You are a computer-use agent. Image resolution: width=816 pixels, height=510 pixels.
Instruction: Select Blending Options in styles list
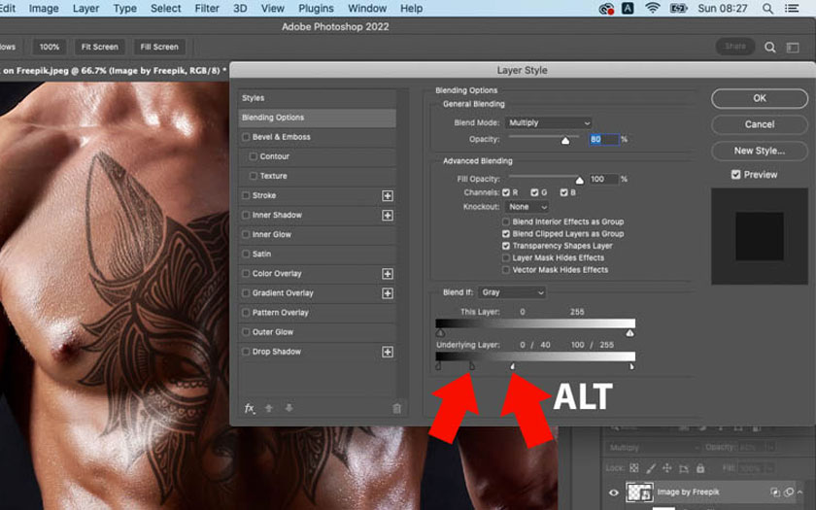317,118
